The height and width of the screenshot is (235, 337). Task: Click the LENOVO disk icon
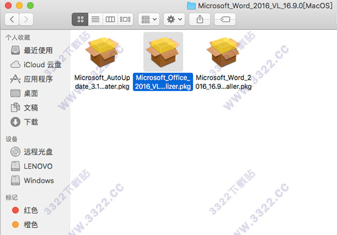[x=15, y=166]
